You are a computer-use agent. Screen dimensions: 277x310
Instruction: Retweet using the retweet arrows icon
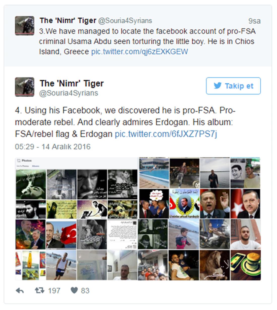tap(40, 291)
